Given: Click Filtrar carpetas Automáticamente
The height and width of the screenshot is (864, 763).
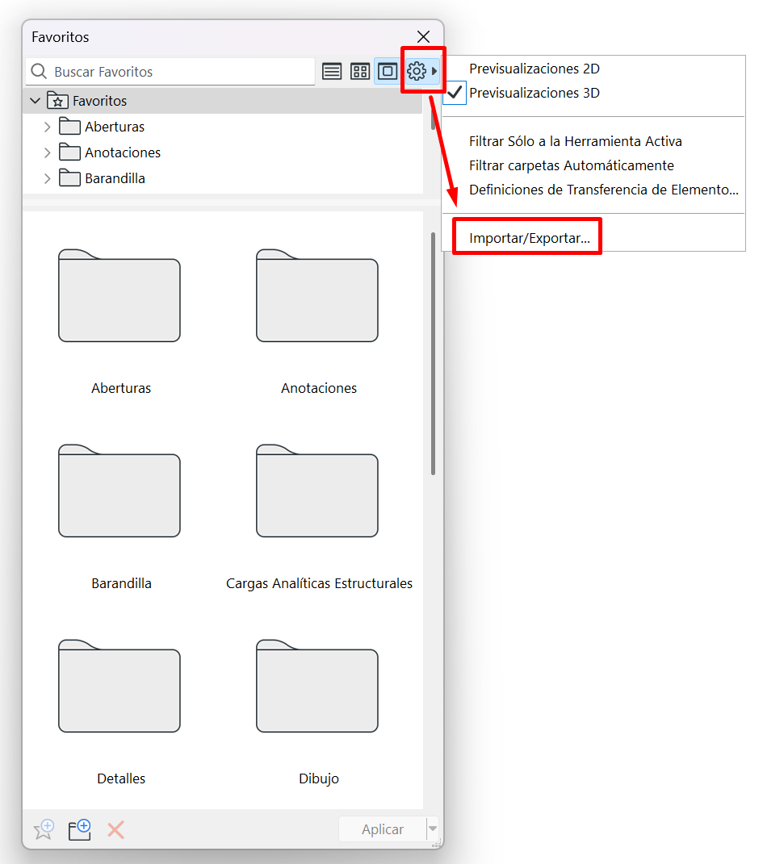Looking at the screenshot, I should point(571,165).
